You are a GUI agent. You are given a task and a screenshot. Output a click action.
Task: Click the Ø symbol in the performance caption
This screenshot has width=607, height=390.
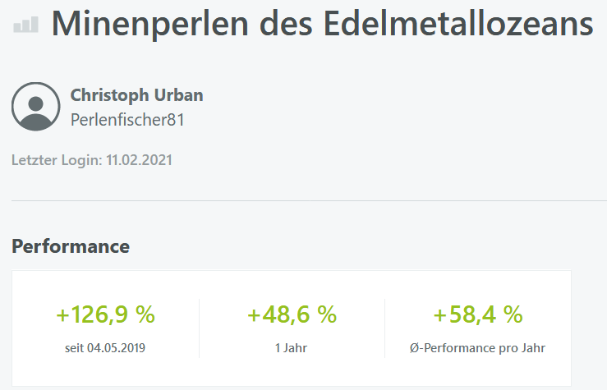[x=414, y=347]
